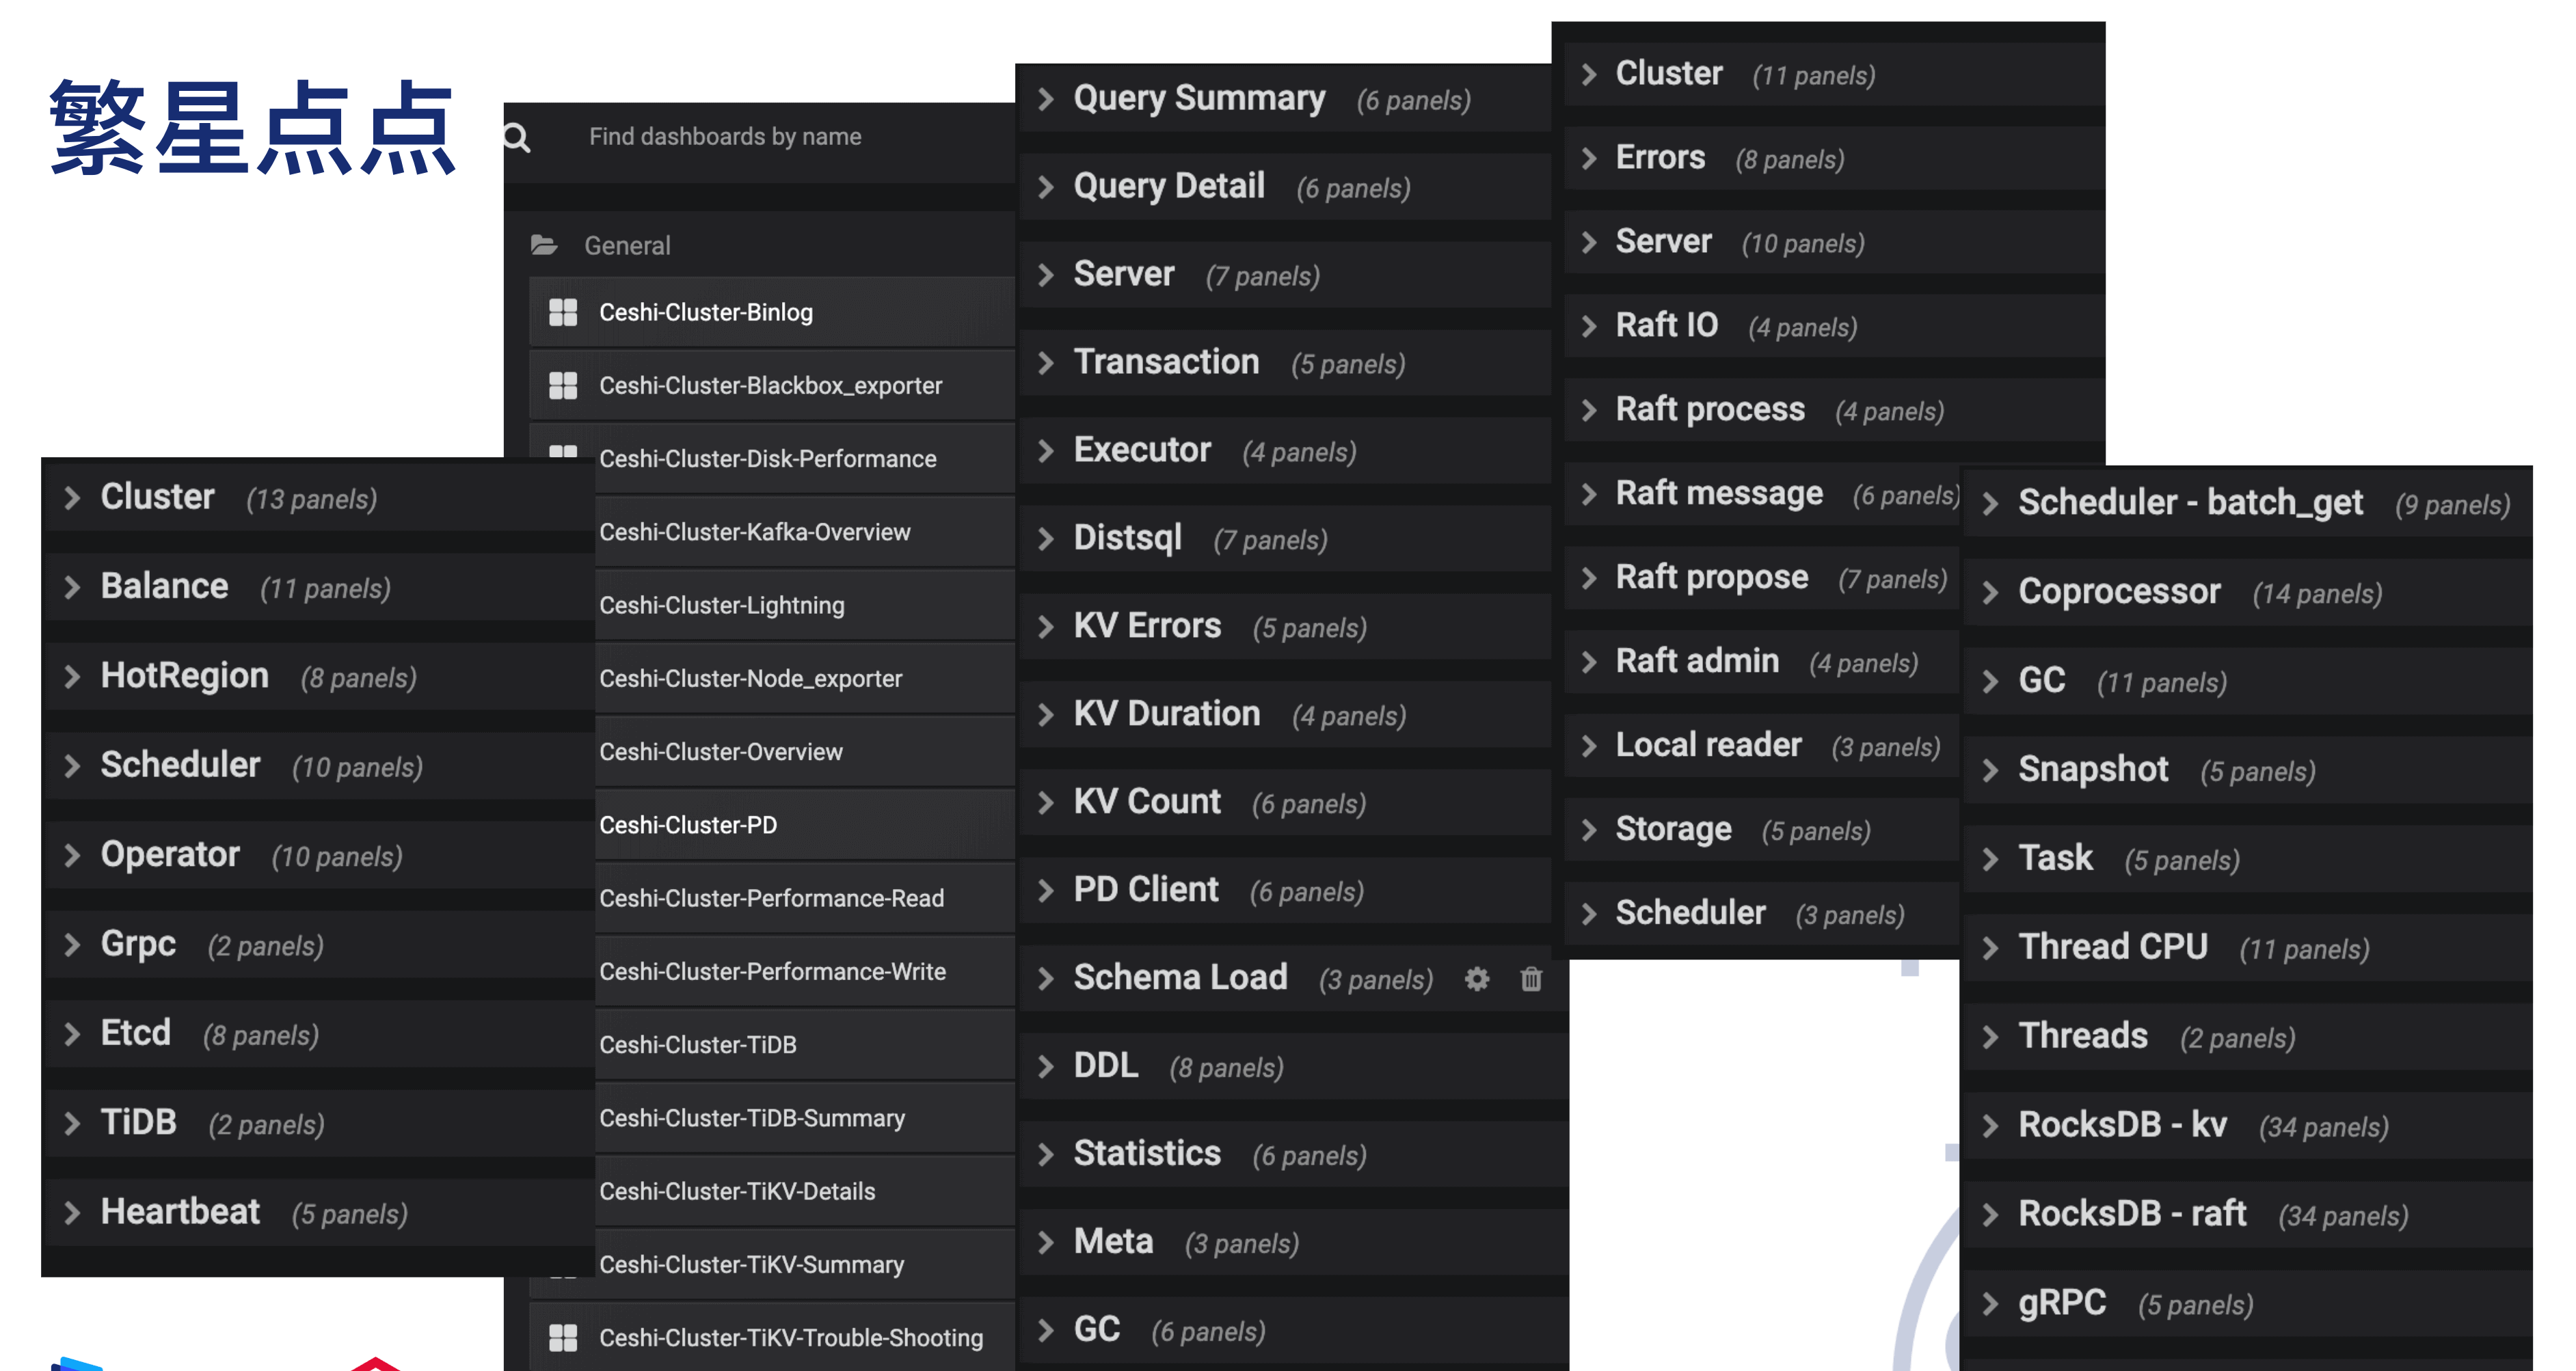
Task: Expand the Scheduler (10 panels) row
Action: pos(319,765)
